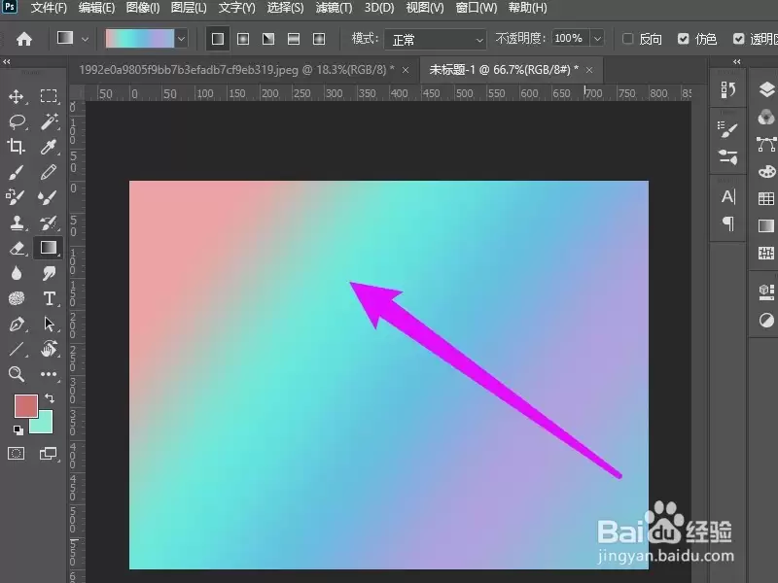The image size is (778, 583).
Task: Select the Lasso tool
Action: coord(18,120)
